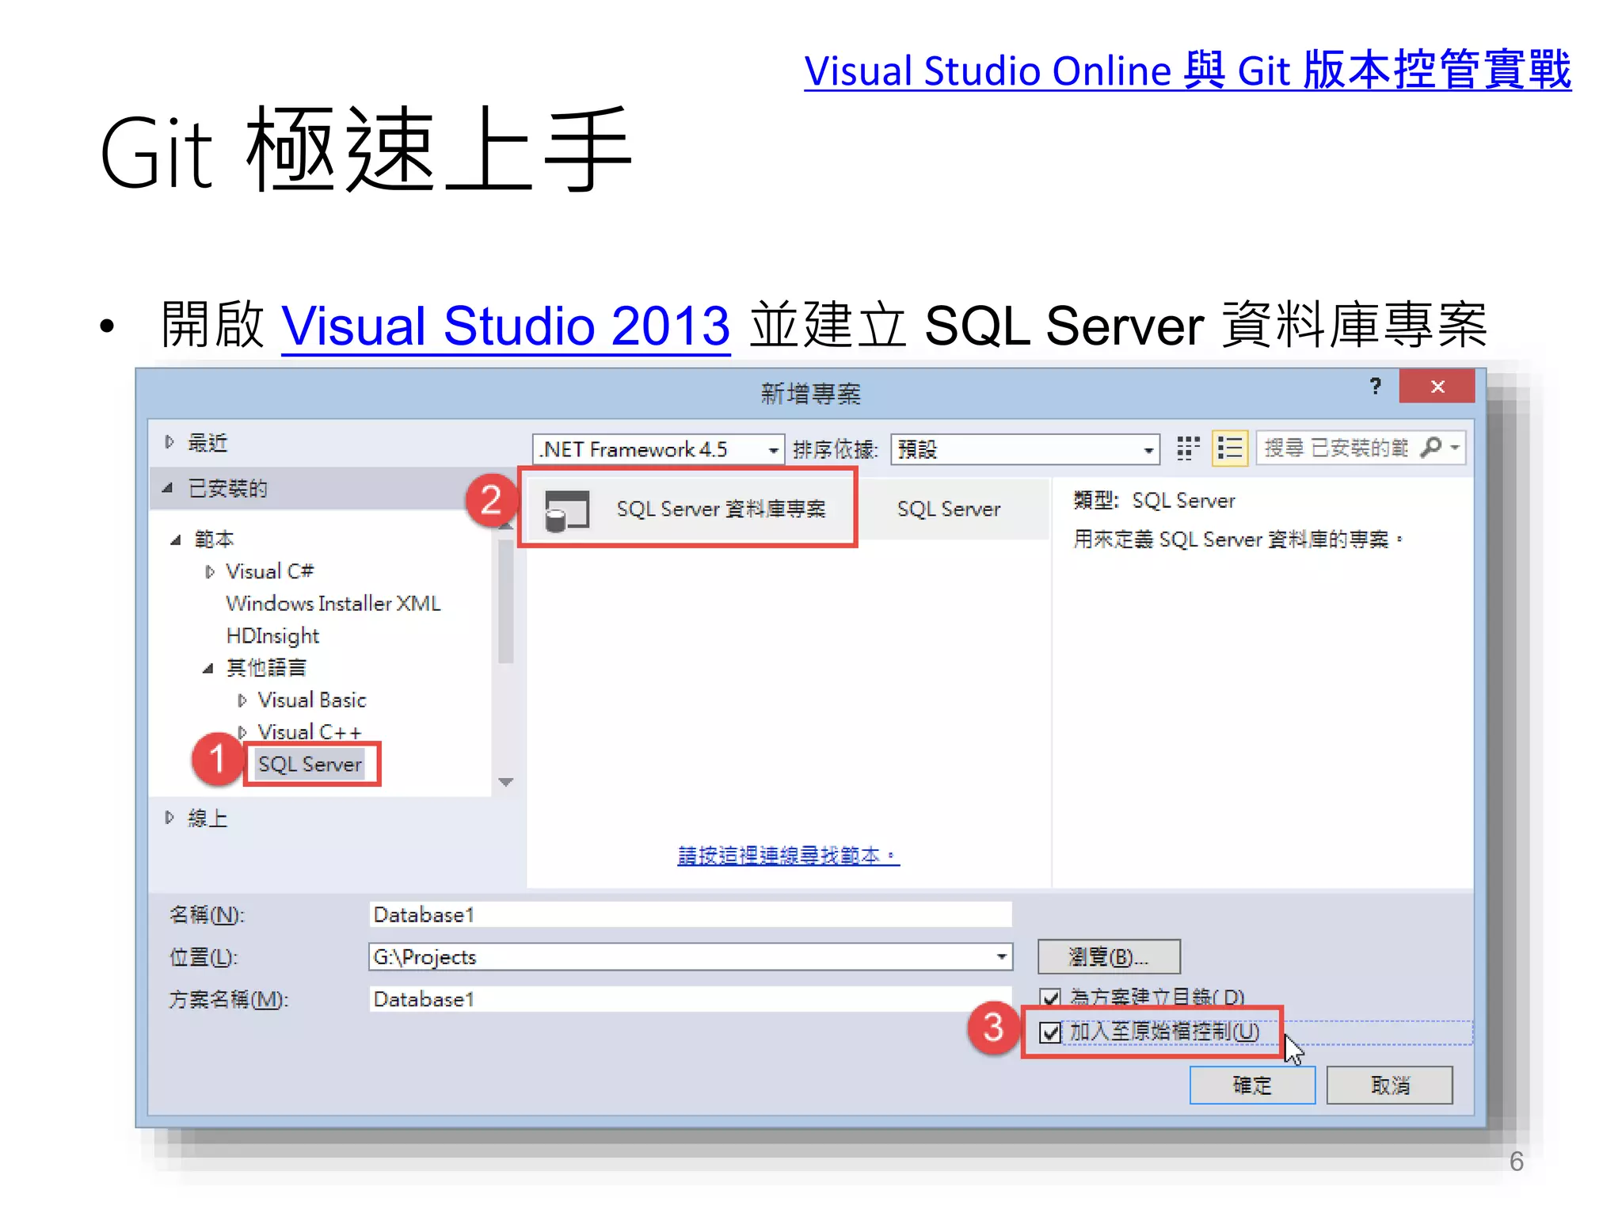Select Windows Installer XML item
Viewport: 1622px width, 1217px height.
(x=333, y=604)
